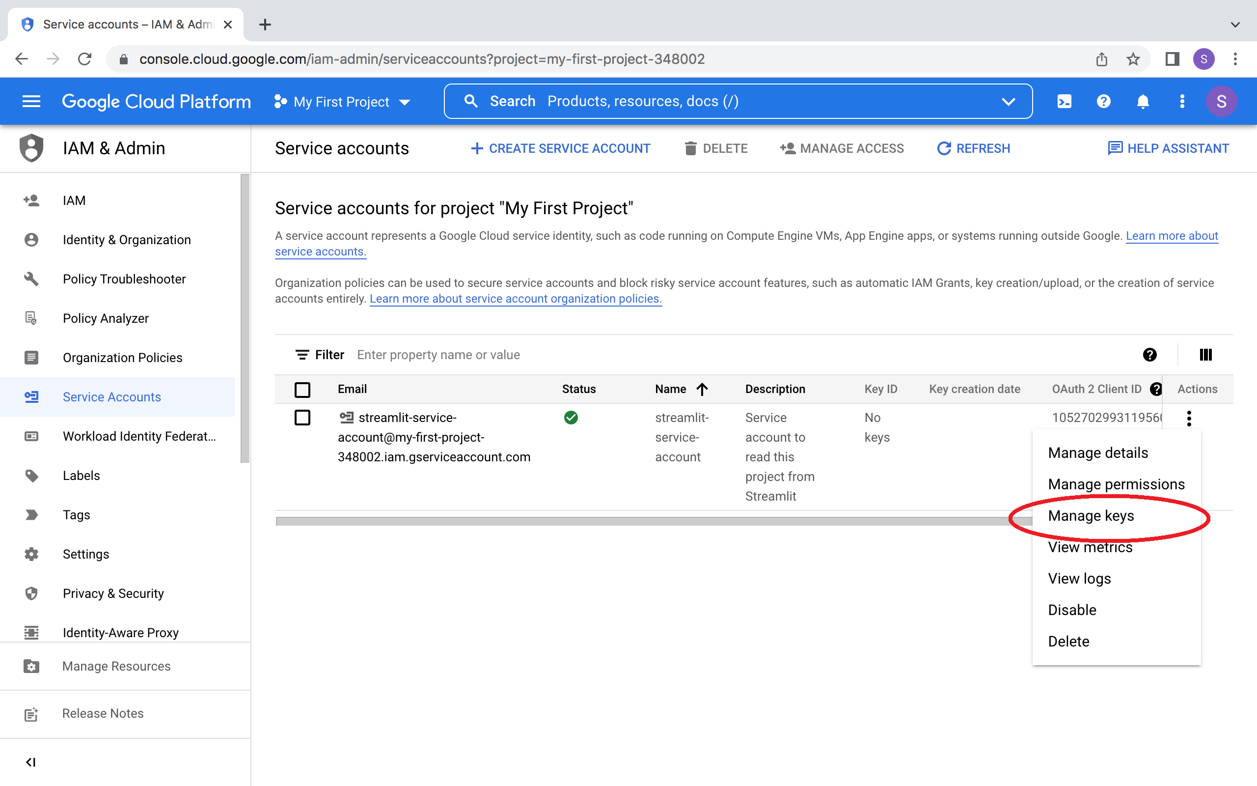Collapse the left navigation panel
Viewport: 1257px width, 786px height.
coord(30,762)
